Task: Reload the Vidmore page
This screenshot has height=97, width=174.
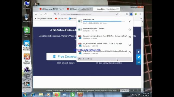Action: tap(45, 14)
